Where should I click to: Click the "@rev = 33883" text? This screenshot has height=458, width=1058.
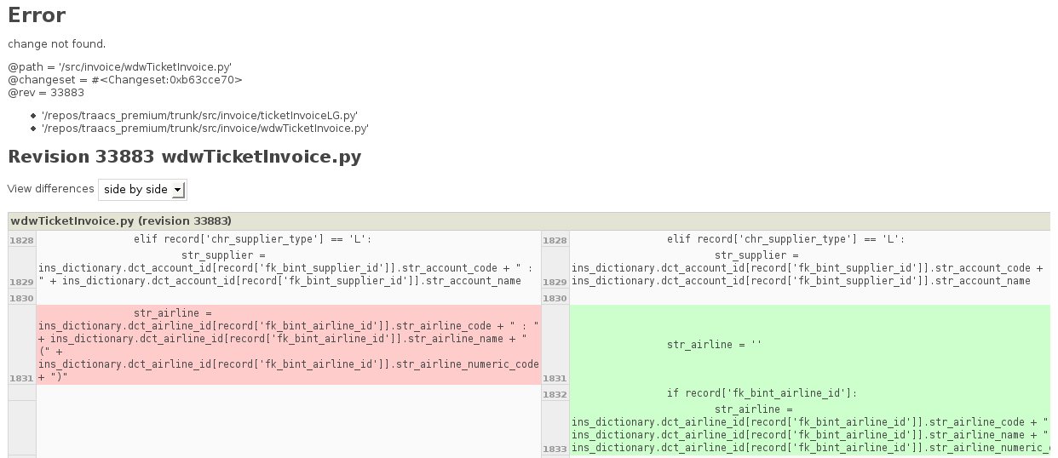click(46, 92)
